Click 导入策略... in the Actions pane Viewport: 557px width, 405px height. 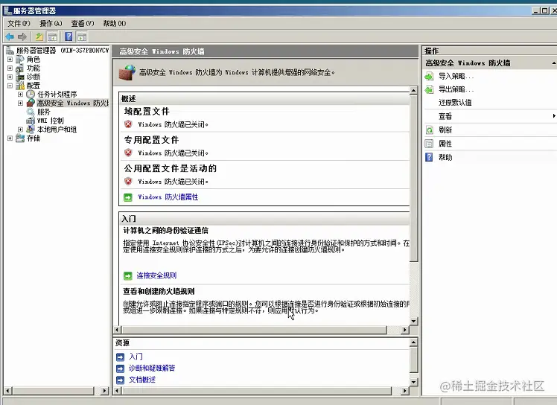[x=456, y=76]
